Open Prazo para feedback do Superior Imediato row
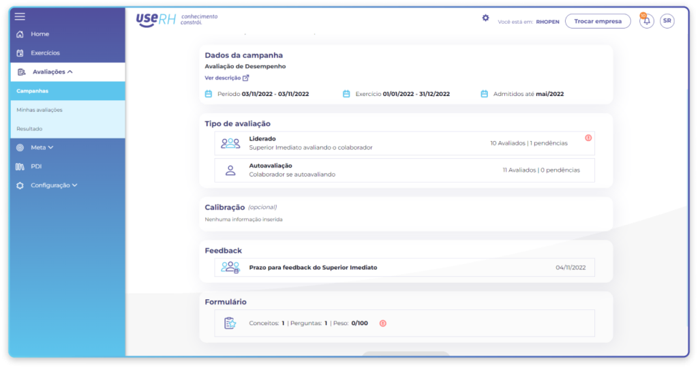698x368 pixels. 404,267
